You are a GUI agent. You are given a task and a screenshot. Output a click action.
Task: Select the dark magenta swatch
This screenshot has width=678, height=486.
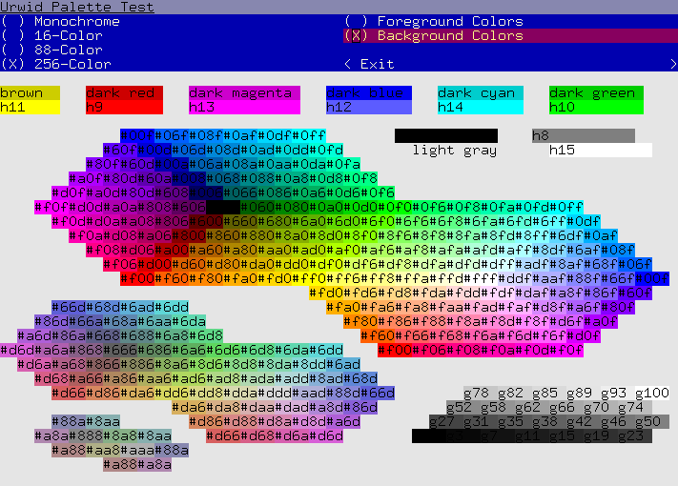tap(244, 92)
